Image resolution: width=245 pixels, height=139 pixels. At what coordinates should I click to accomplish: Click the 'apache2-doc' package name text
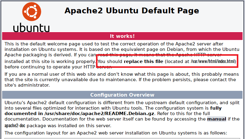[15, 126]
